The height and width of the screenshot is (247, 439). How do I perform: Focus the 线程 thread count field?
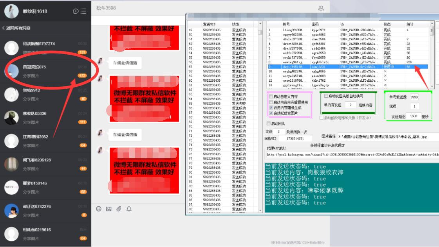point(414,106)
